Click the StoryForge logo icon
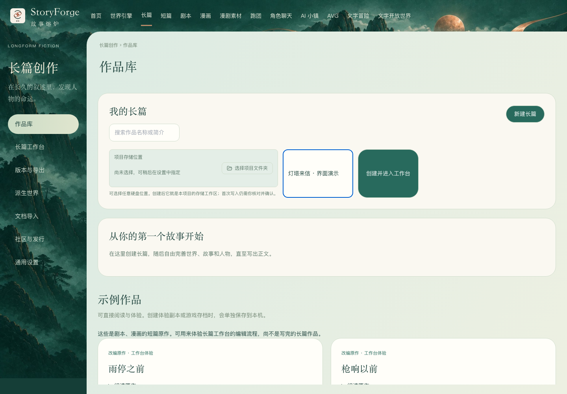This screenshot has width=567, height=394. pos(18,16)
